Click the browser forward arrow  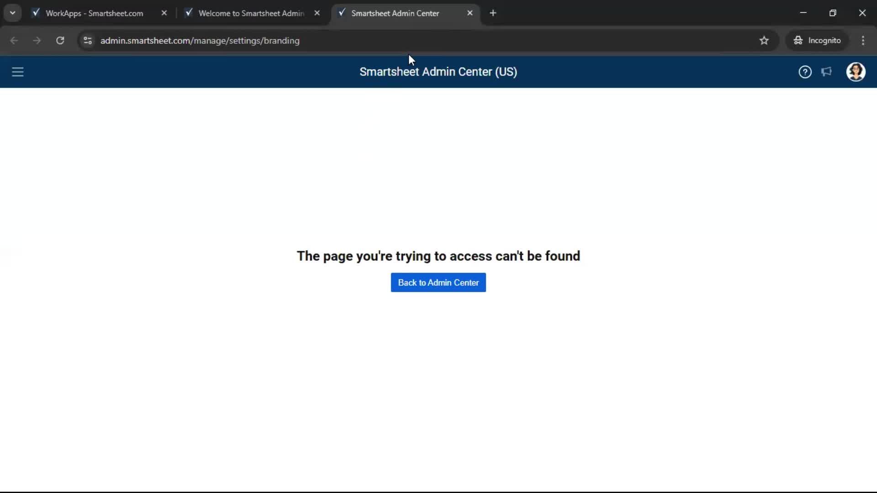(x=36, y=41)
